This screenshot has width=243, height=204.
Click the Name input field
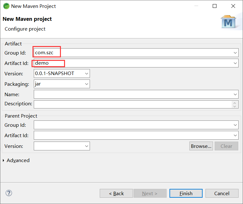pyautogui.click(x=133, y=95)
